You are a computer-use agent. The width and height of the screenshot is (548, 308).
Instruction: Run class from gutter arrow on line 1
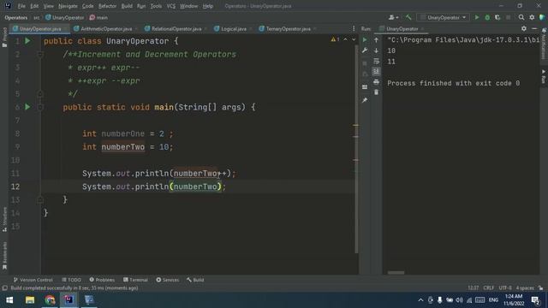27,41
